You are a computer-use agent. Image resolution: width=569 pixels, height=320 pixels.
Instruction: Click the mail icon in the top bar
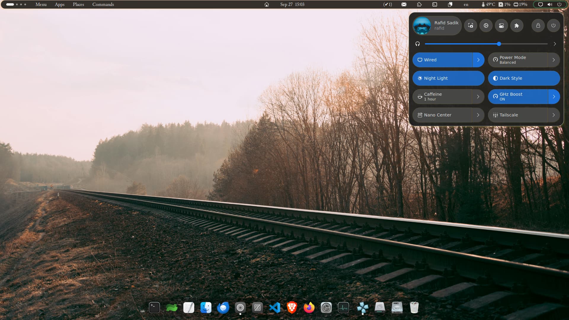404,4
